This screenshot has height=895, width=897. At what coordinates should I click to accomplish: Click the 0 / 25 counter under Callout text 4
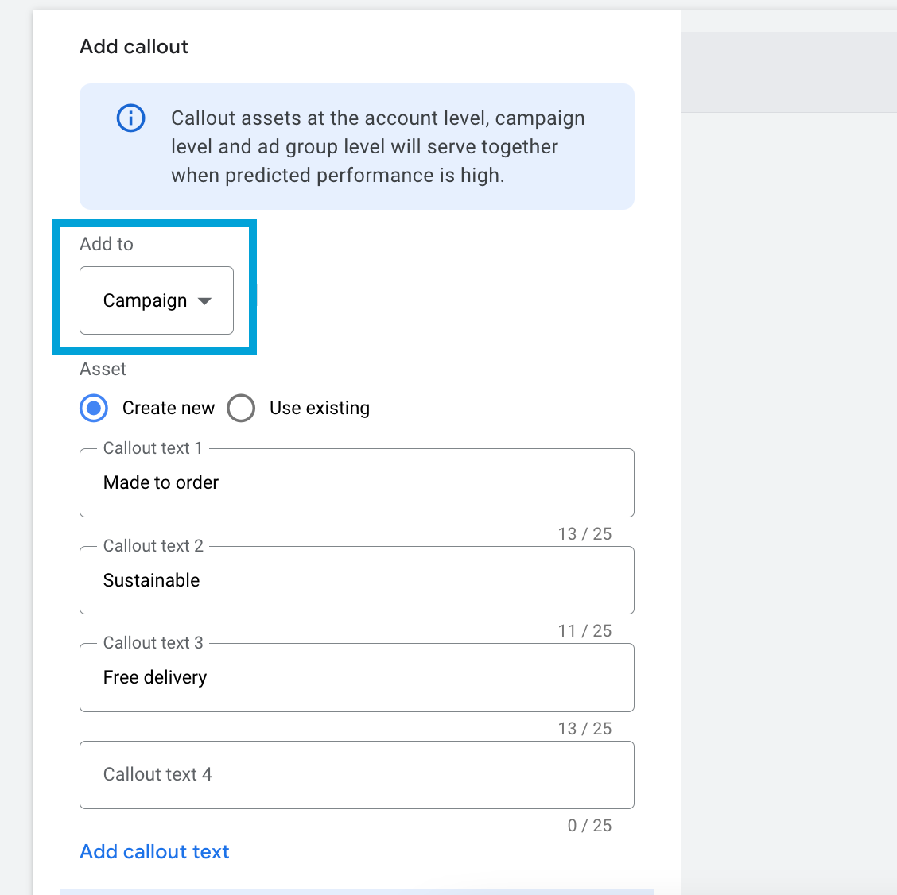[x=590, y=825]
